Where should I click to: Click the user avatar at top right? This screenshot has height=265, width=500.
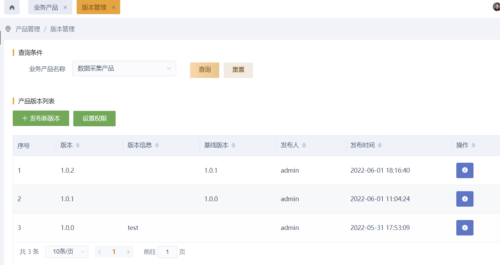496,7
